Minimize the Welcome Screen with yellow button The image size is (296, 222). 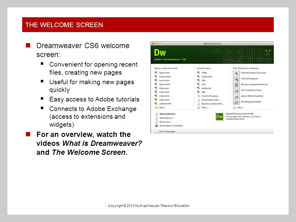click(x=157, y=43)
